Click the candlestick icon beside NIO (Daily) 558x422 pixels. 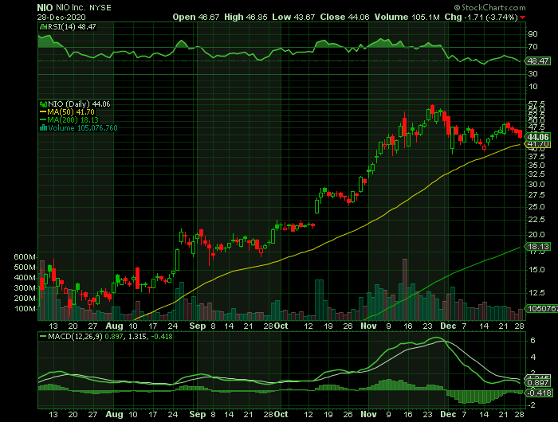(43, 104)
